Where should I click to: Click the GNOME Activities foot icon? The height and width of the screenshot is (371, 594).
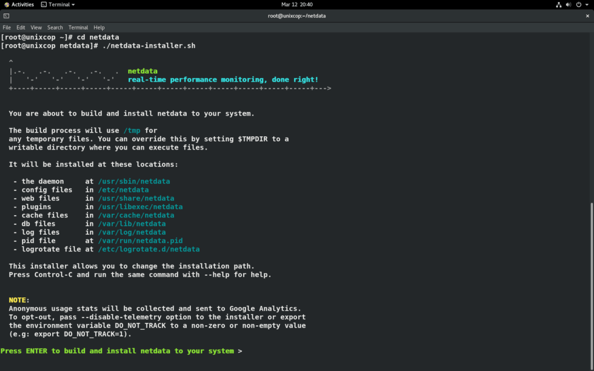(6, 5)
